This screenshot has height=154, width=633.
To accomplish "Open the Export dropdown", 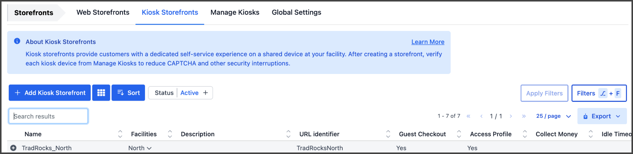I will click(x=602, y=116).
